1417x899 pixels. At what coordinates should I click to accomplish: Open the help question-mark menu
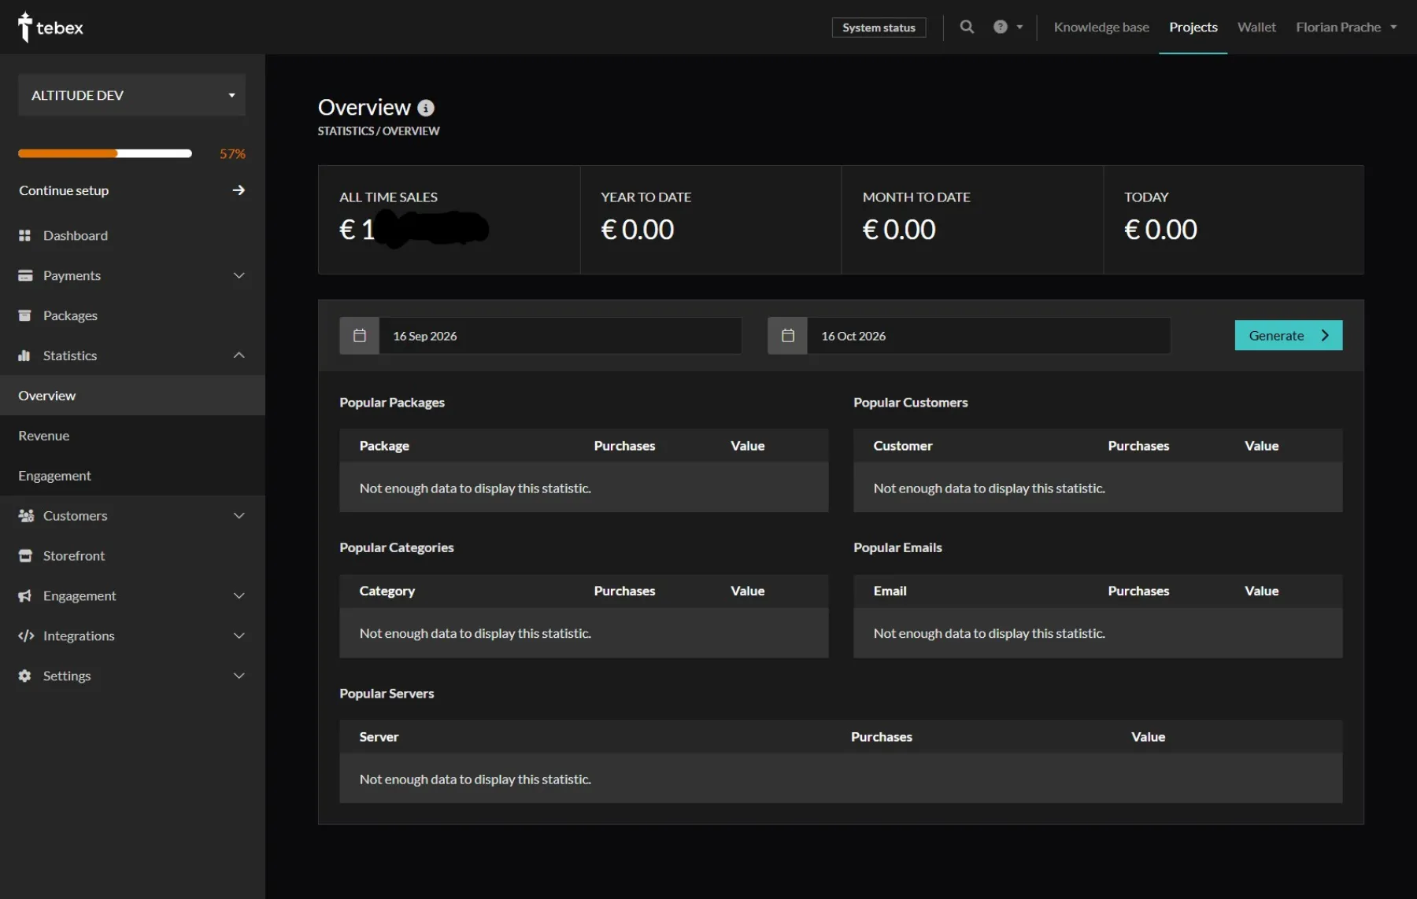pos(1008,27)
